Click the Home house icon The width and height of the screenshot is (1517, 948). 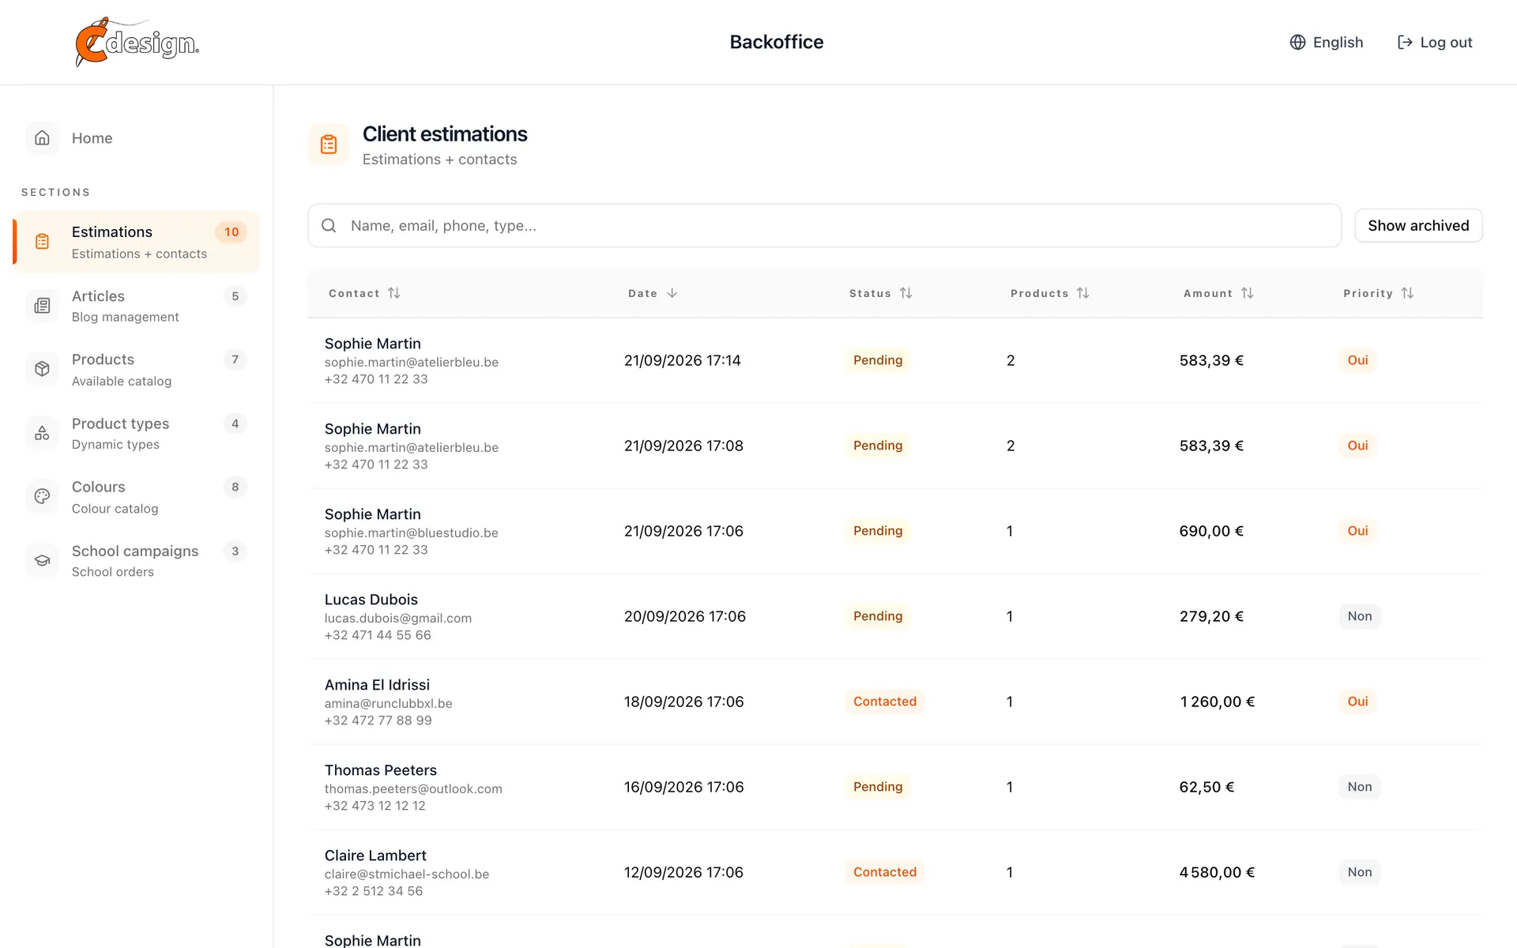[x=43, y=137]
